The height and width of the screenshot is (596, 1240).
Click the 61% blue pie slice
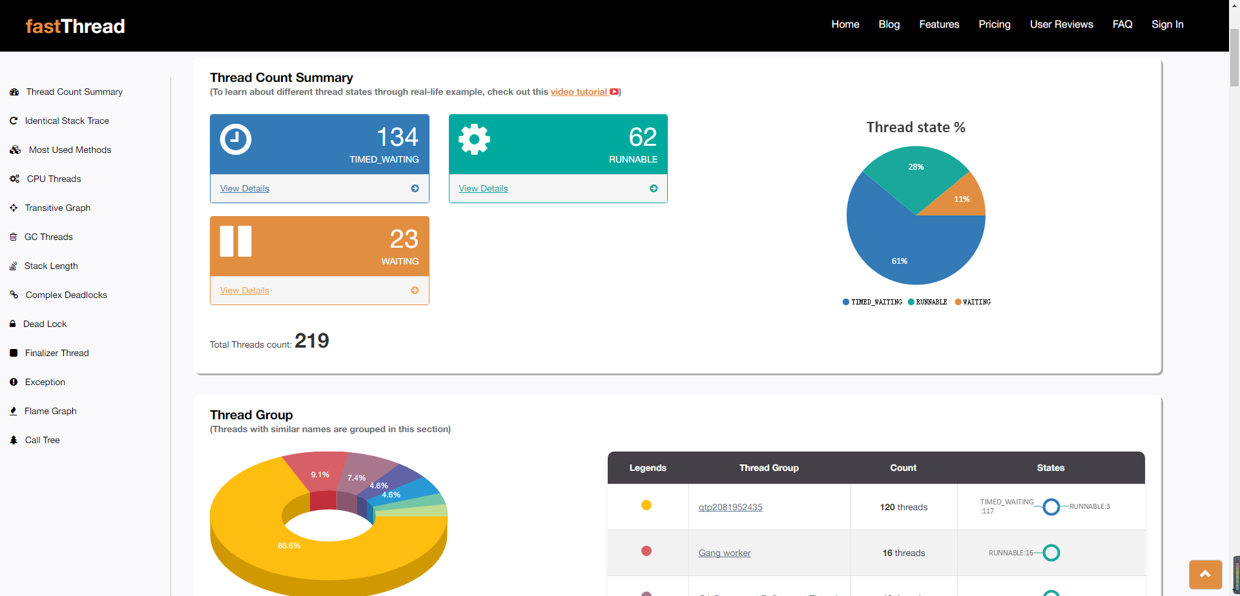pyautogui.click(x=900, y=252)
